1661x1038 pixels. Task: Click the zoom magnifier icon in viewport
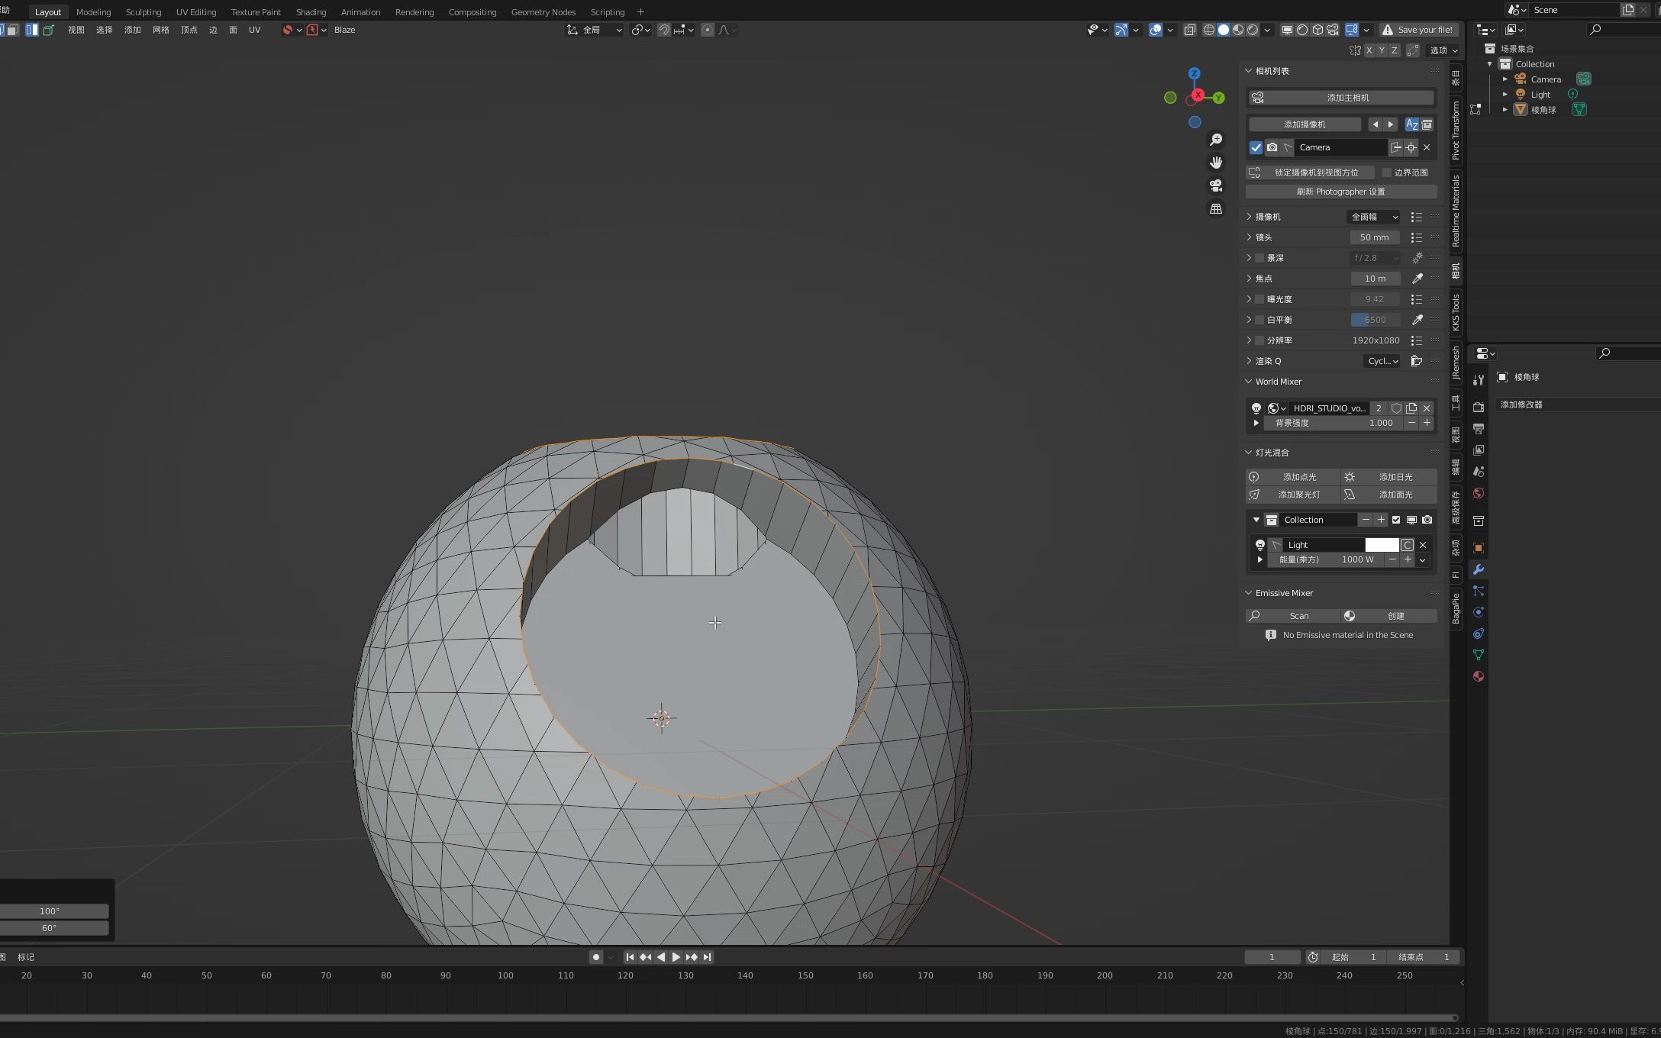pyautogui.click(x=1216, y=140)
